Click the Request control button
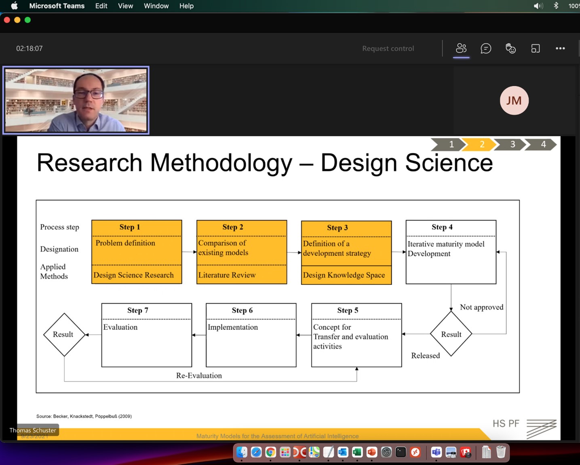The image size is (580, 465). [x=388, y=49]
